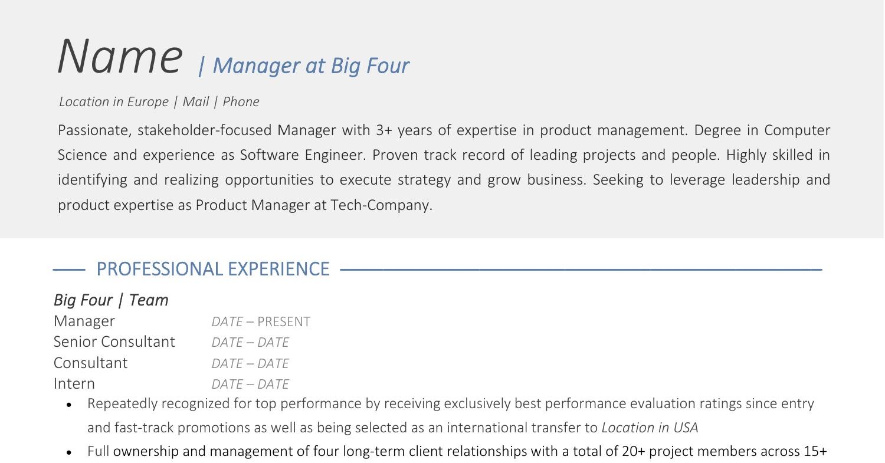The image size is (885, 463).
Task: Click the bullet before "Repeatedly recognized"
Action: tap(70, 405)
